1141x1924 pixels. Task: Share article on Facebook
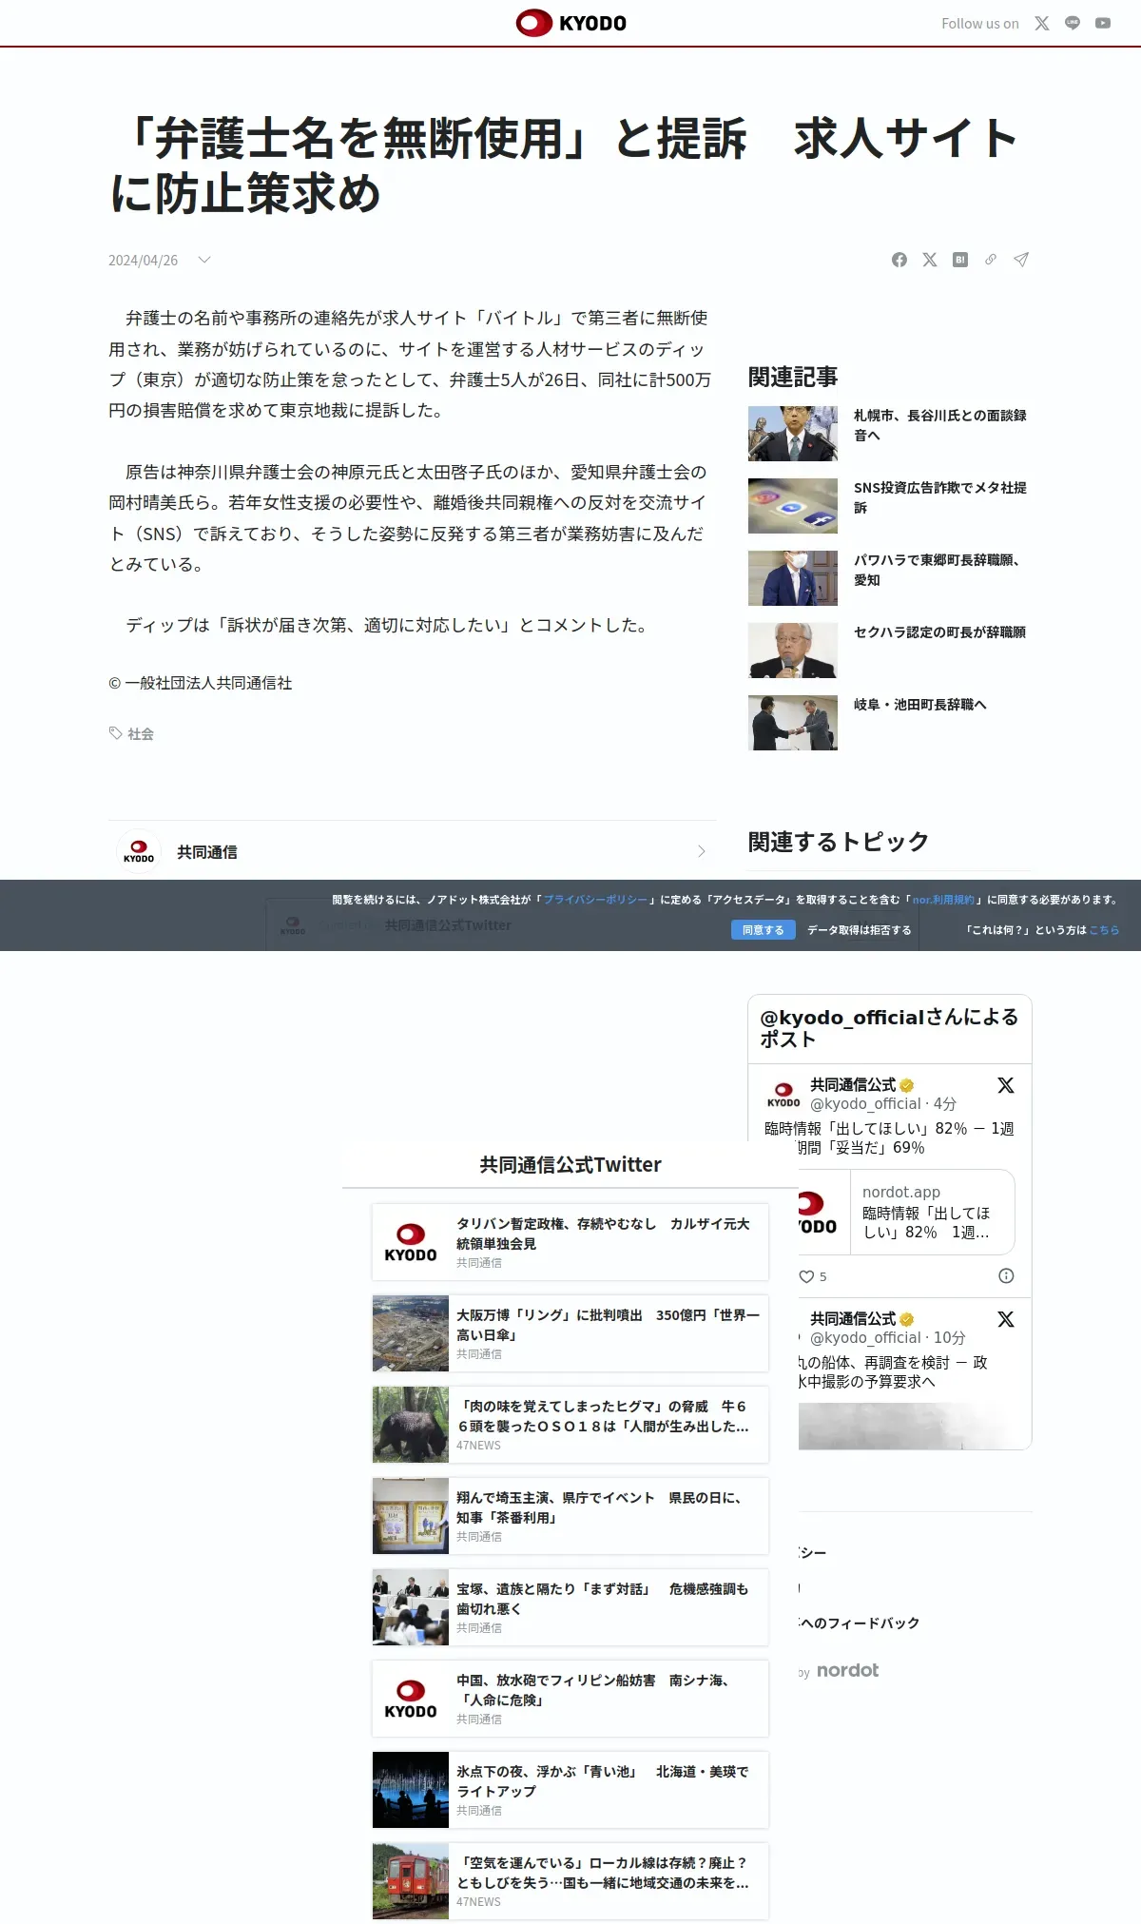click(x=899, y=260)
